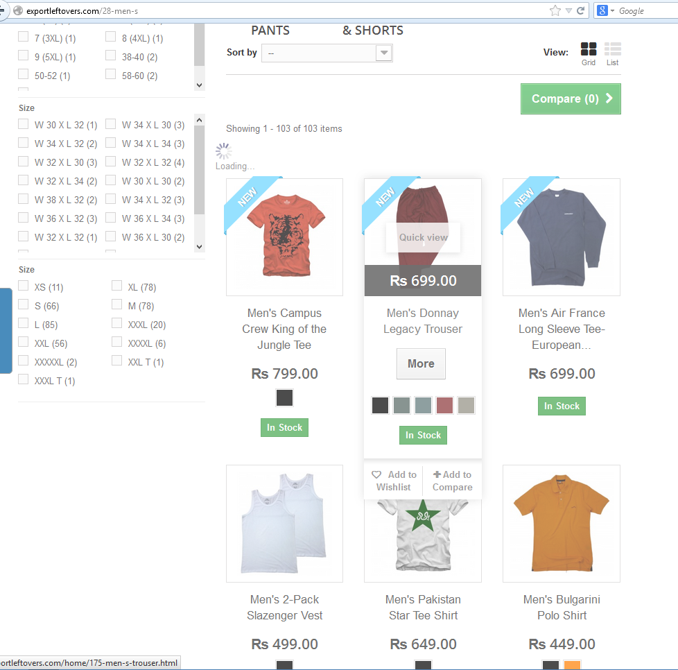Check the XS (11) size filter
The image size is (678, 670).
(24, 286)
